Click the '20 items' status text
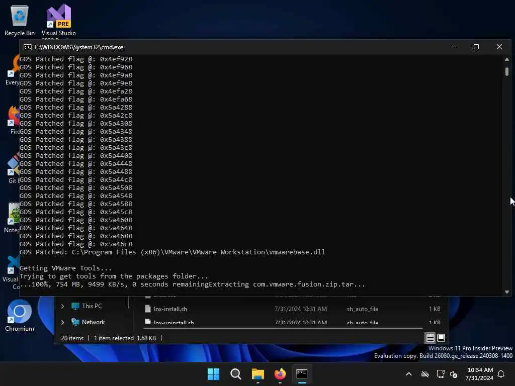The image size is (515, 386). (72, 338)
